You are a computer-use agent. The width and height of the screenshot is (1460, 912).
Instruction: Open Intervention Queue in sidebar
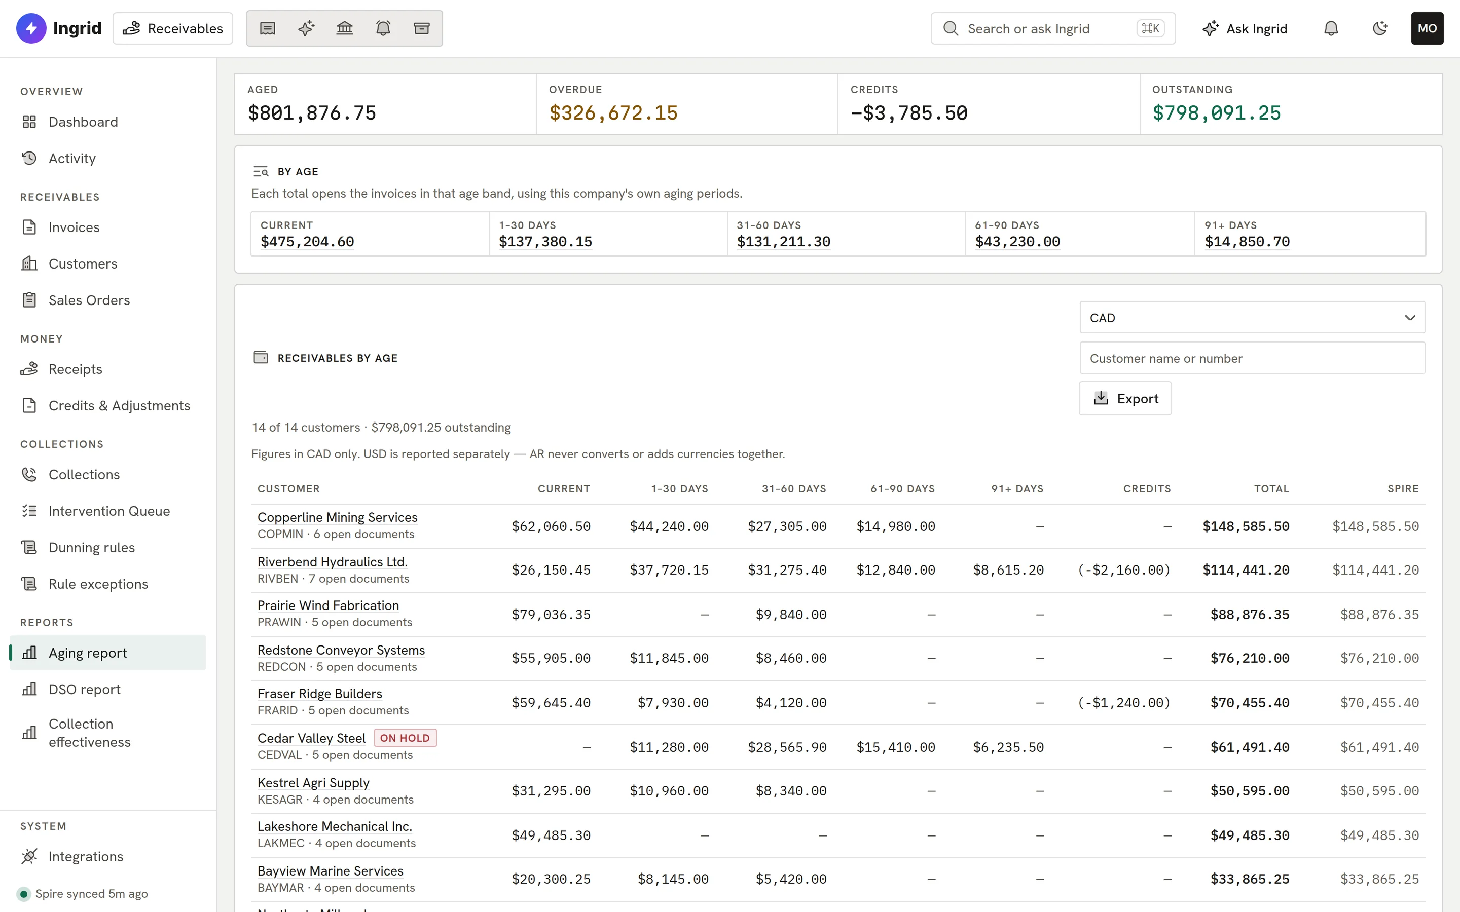[x=109, y=511]
